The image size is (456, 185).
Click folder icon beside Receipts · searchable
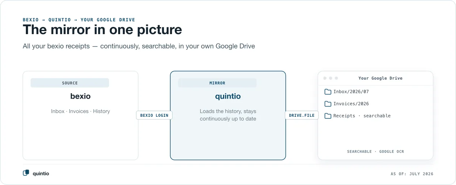pos(328,116)
